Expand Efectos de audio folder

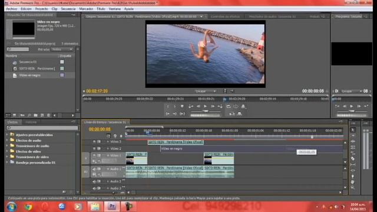[x=7, y=140]
